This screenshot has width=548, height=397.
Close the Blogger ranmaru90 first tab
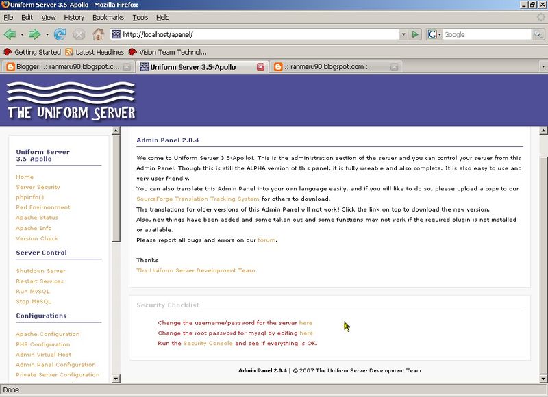pos(127,67)
